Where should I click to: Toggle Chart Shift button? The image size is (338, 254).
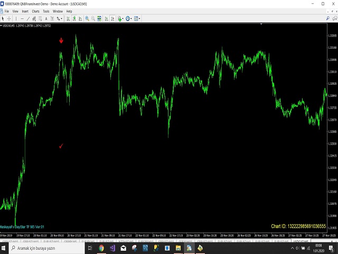click(112, 19)
